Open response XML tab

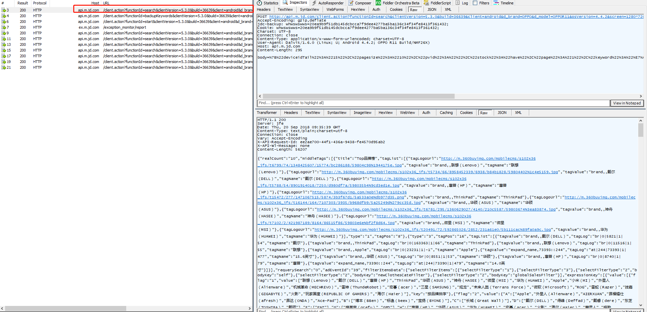pyautogui.click(x=518, y=113)
